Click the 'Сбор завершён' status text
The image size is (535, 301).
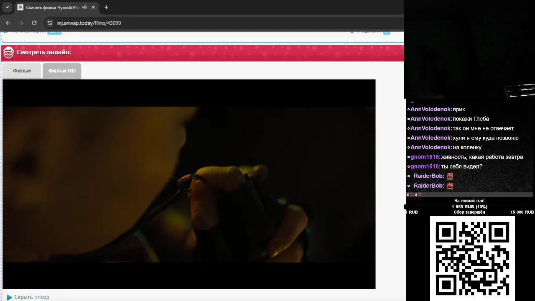click(x=469, y=212)
